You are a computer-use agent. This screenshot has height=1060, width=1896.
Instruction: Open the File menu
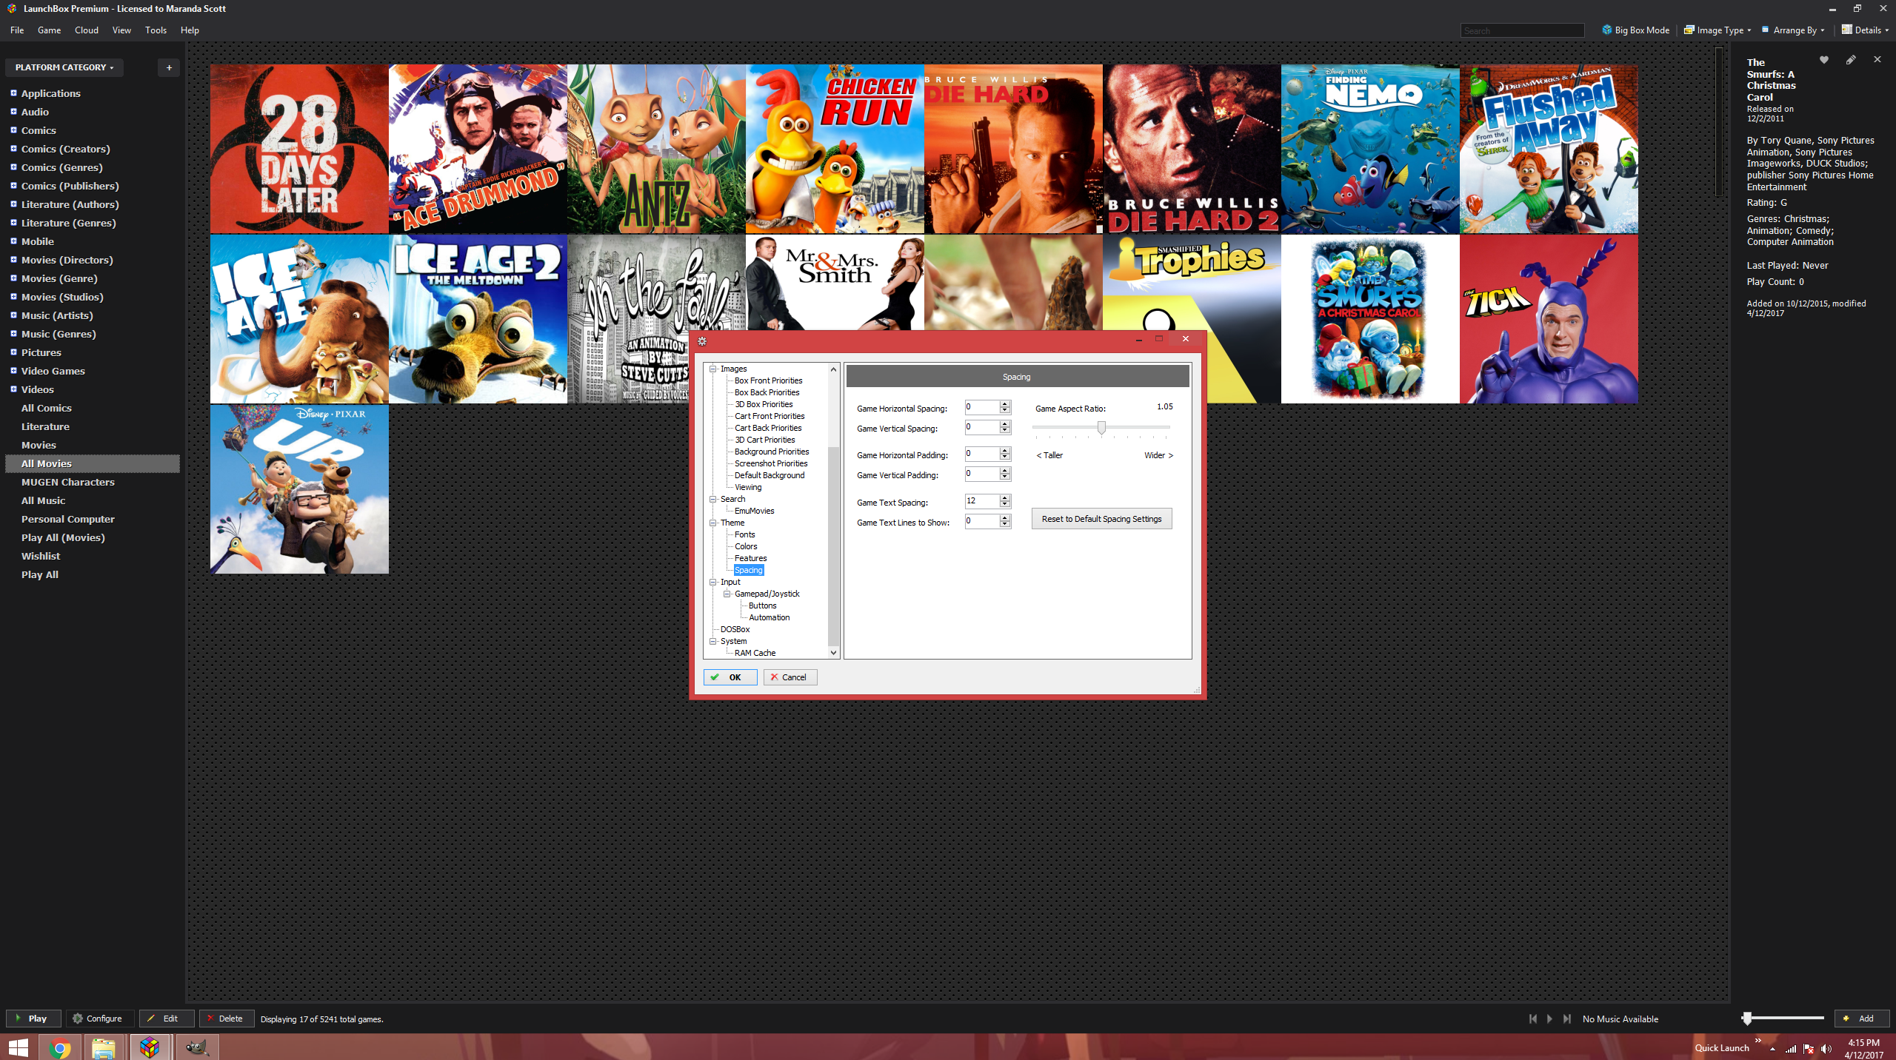[x=17, y=30]
